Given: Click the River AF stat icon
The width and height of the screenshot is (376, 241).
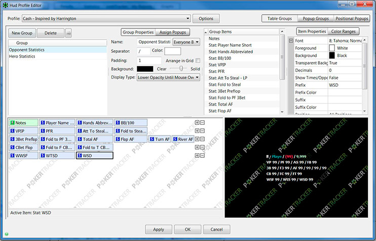Looking at the screenshot, I should (x=175, y=139).
